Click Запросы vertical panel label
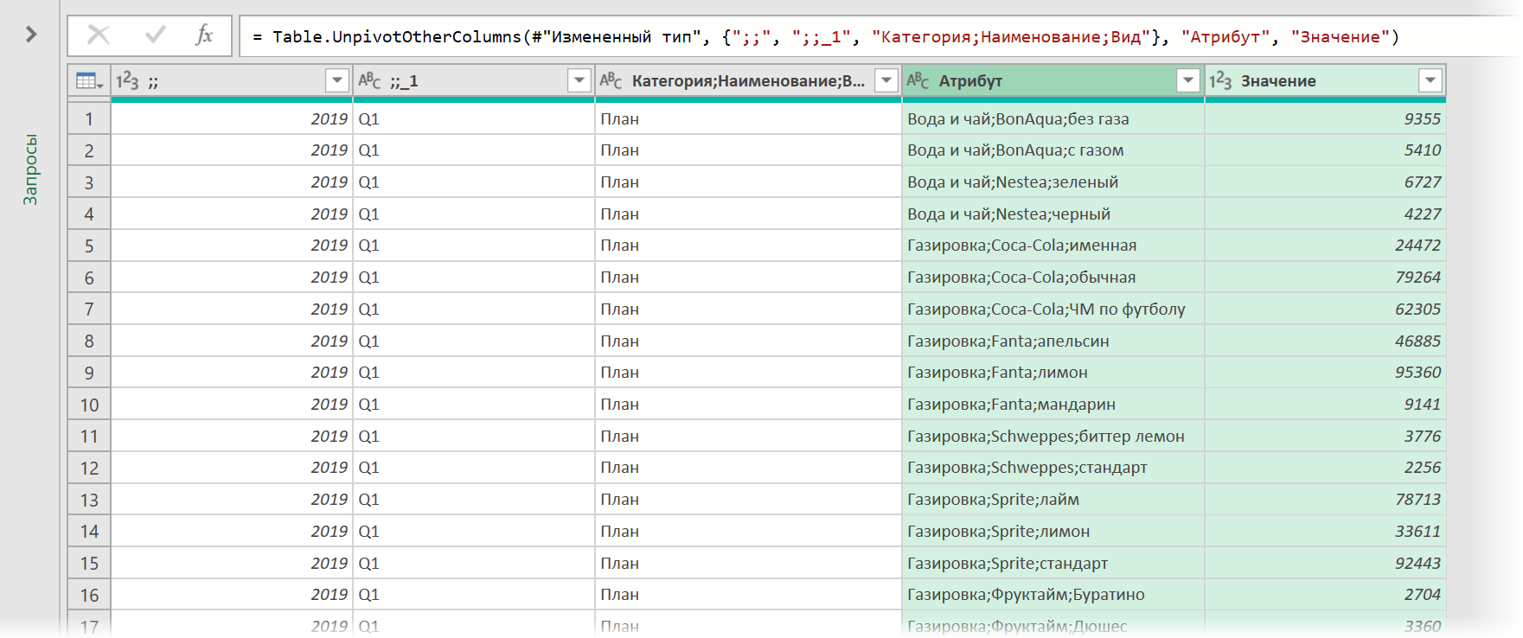The width and height of the screenshot is (1523, 638). coord(30,169)
